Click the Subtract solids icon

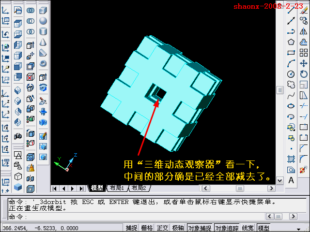click(x=31, y=21)
